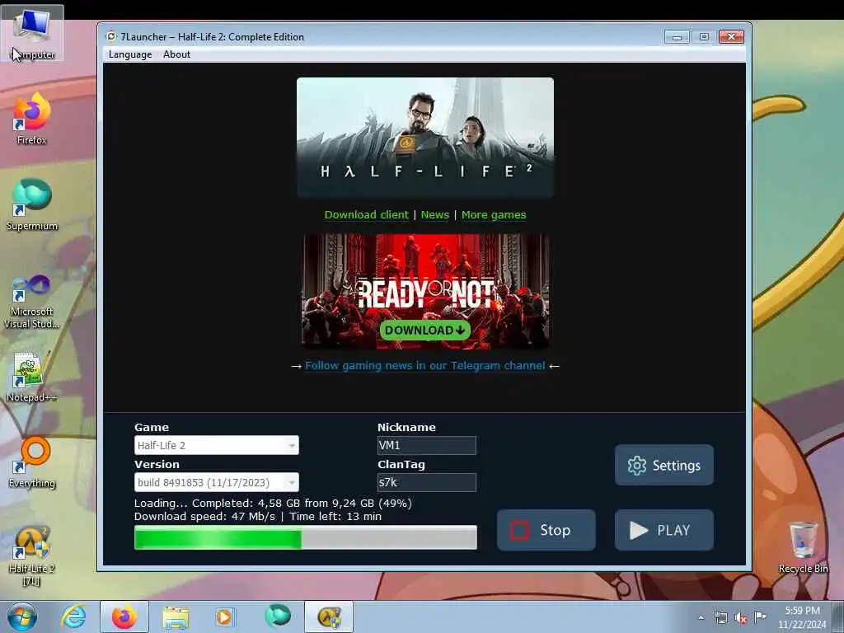The width and height of the screenshot is (844, 633).
Task: Open Windows Media Player taskbar icon
Action: pyautogui.click(x=224, y=617)
